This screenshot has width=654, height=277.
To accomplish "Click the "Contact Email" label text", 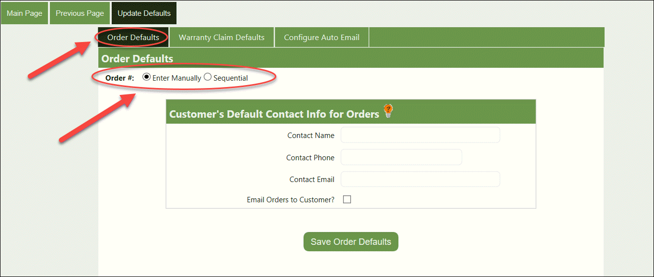I will pos(311,180).
